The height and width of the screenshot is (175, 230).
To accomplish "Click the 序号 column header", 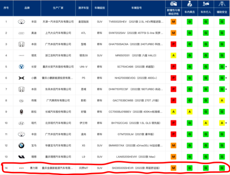I will [x=6, y=8].
